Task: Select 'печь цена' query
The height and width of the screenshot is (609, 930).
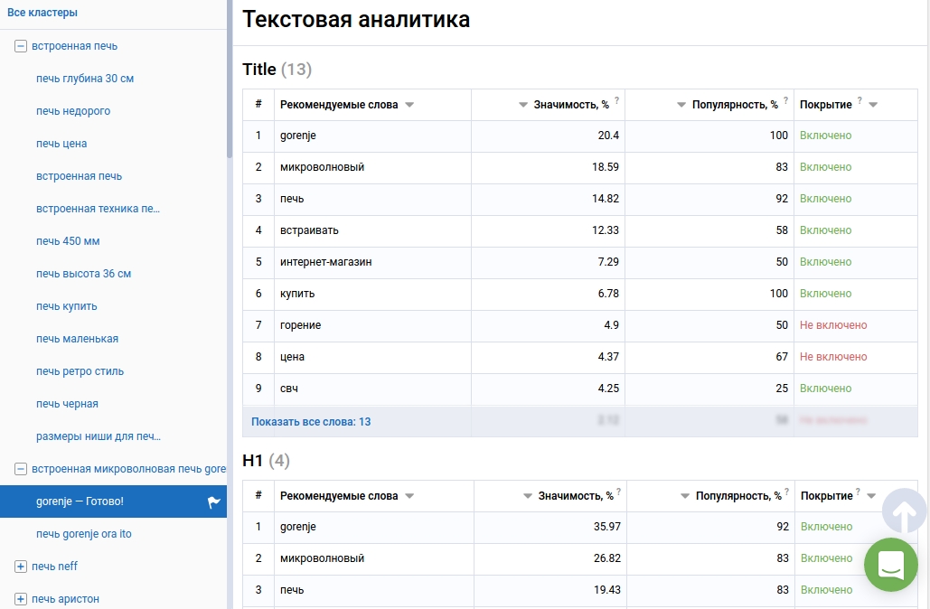Action: [61, 144]
